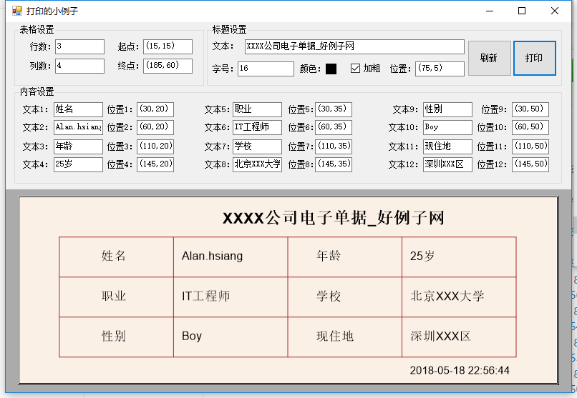Screen dimensions: 577x398
Task: Click preview table cell 姓名
Action: pyautogui.click(x=116, y=257)
